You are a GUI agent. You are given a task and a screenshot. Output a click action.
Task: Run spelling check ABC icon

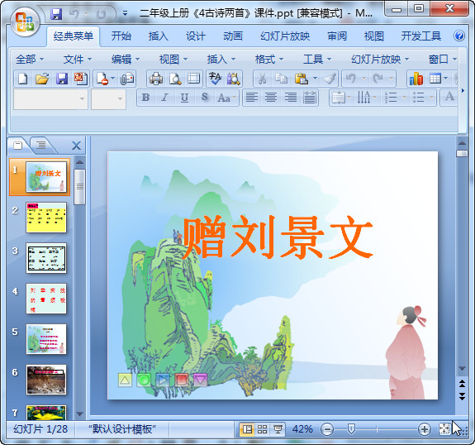coord(215,79)
